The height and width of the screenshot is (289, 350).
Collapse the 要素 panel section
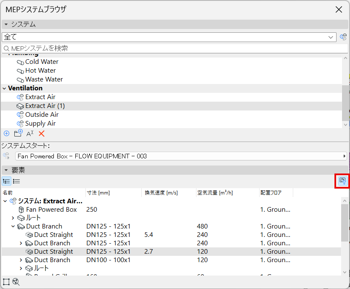(x=6, y=170)
